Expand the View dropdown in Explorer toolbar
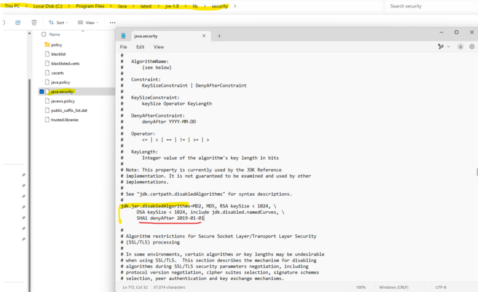This screenshot has height=292, width=478. click(x=90, y=22)
